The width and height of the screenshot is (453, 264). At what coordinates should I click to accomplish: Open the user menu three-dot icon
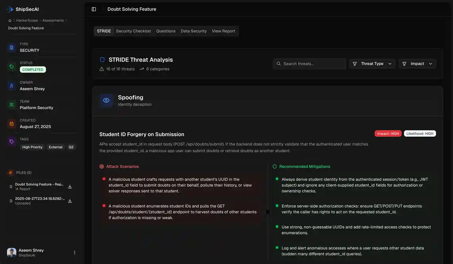pos(75,252)
